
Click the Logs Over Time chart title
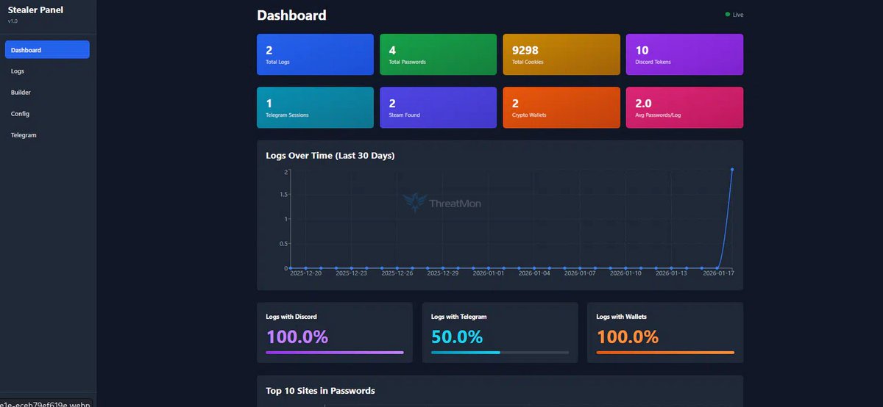click(330, 156)
